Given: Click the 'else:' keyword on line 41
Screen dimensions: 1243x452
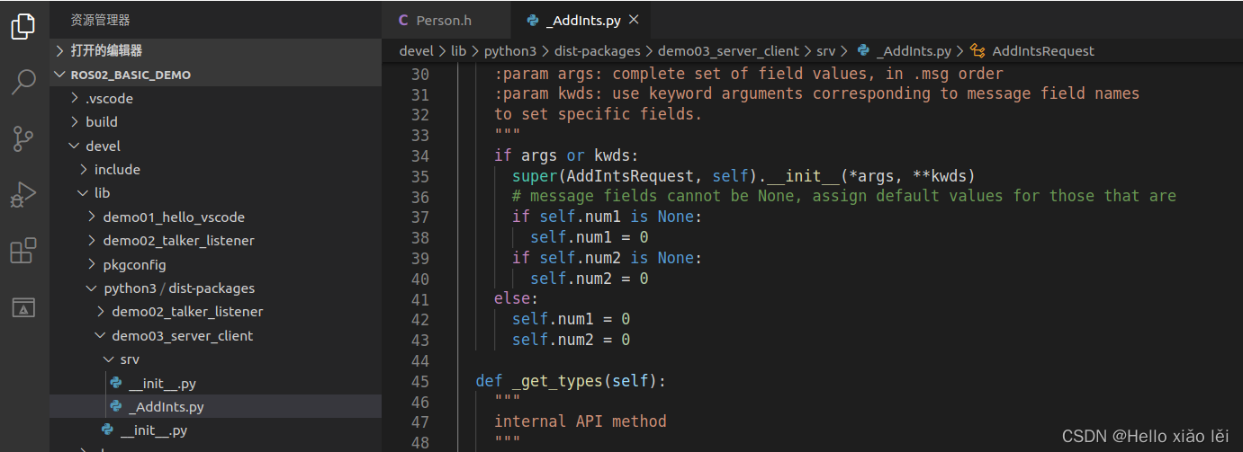Looking at the screenshot, I should (516, 298).
